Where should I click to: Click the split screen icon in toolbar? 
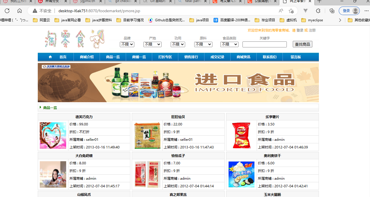coord(305,11)
